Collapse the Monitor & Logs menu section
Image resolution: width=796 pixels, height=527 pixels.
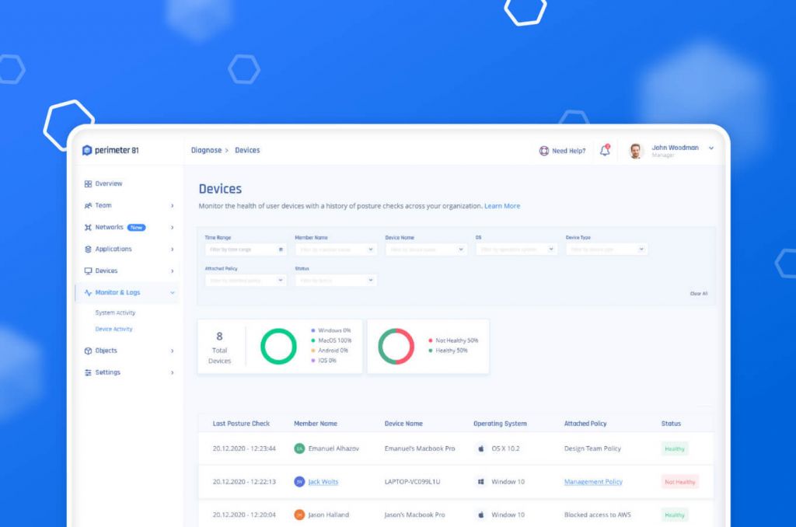click(x=172, y=293)
